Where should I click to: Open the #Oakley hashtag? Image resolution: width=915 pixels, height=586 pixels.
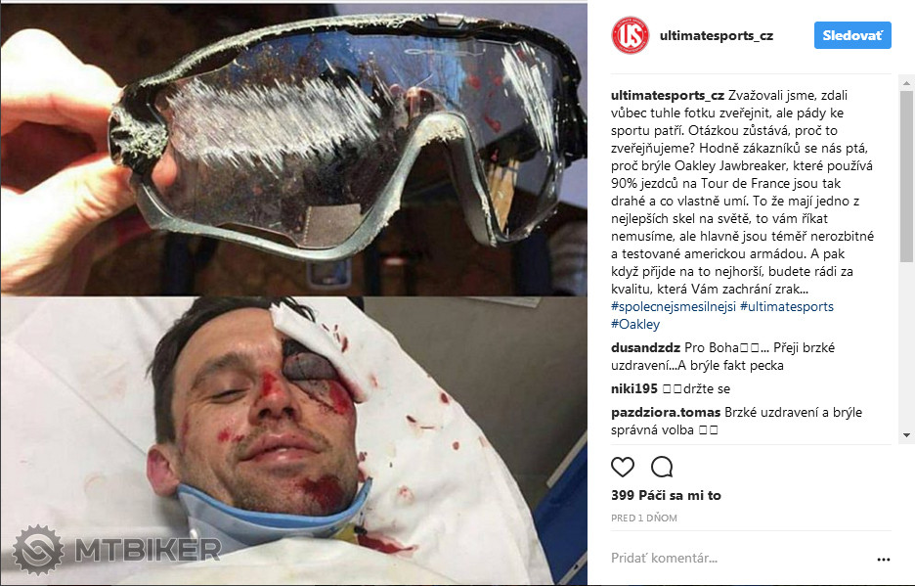[x=635, y=324]
